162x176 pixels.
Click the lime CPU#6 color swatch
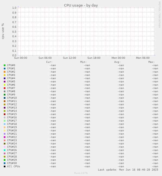(x=5, y=85)
